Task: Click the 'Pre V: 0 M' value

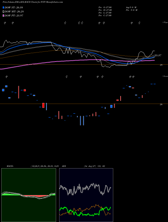Action: coord(131,10)
